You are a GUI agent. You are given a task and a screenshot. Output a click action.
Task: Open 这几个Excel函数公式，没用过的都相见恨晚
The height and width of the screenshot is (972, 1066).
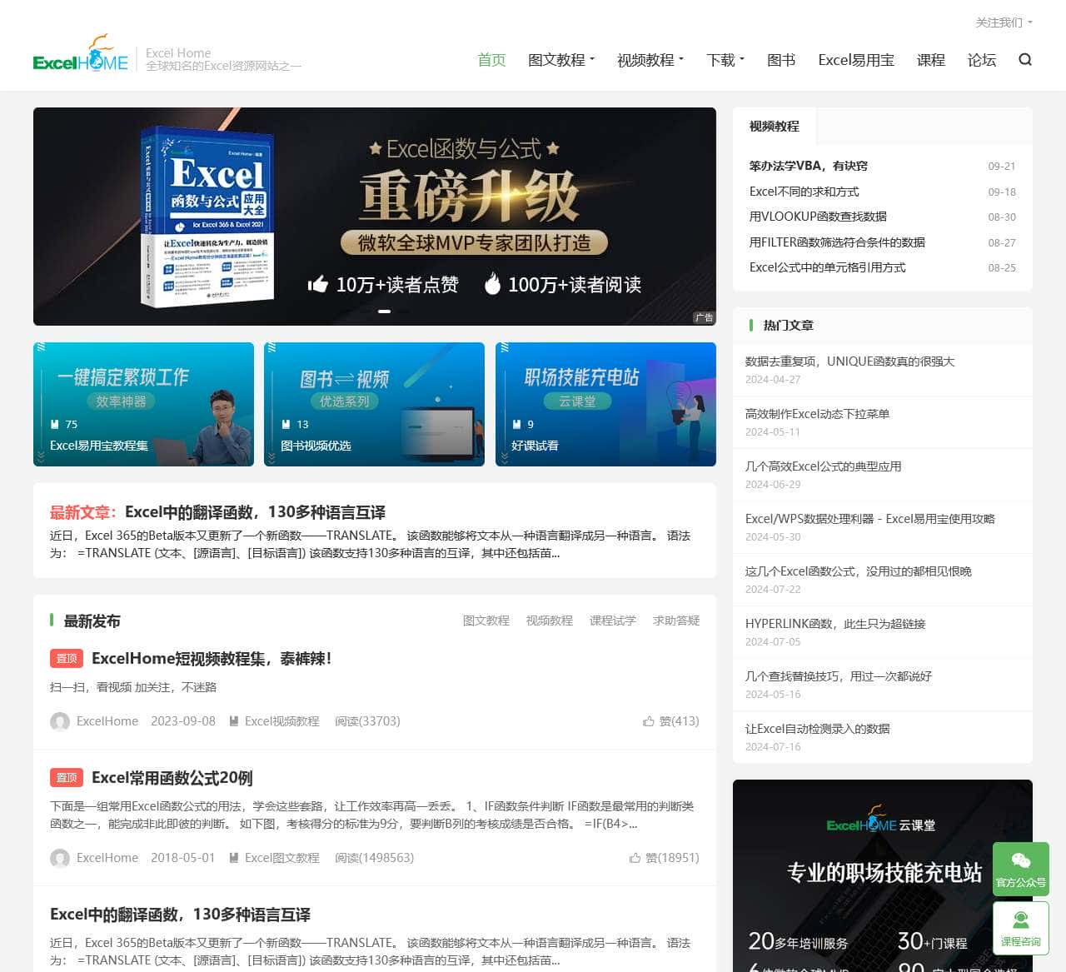click(x=858, y=571)
